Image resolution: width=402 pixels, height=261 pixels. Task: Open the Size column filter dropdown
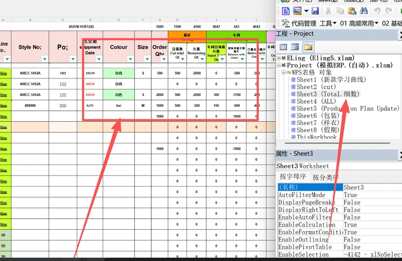point(147,59)
